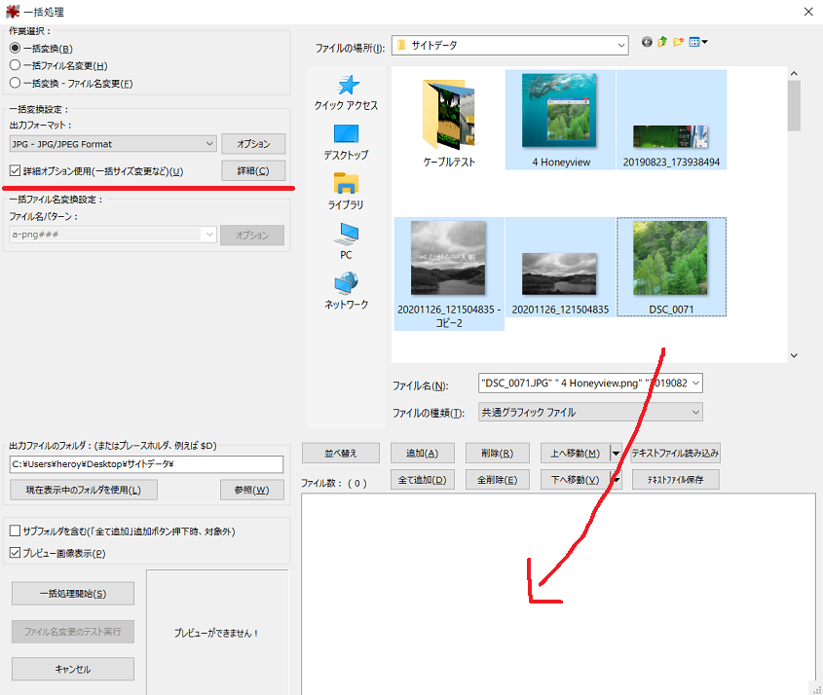Image resolution: width=823 pixels, height=695 pixels.
Task: Select 一括ファイル名変更(H) radio button
Action: click(16, 65)
